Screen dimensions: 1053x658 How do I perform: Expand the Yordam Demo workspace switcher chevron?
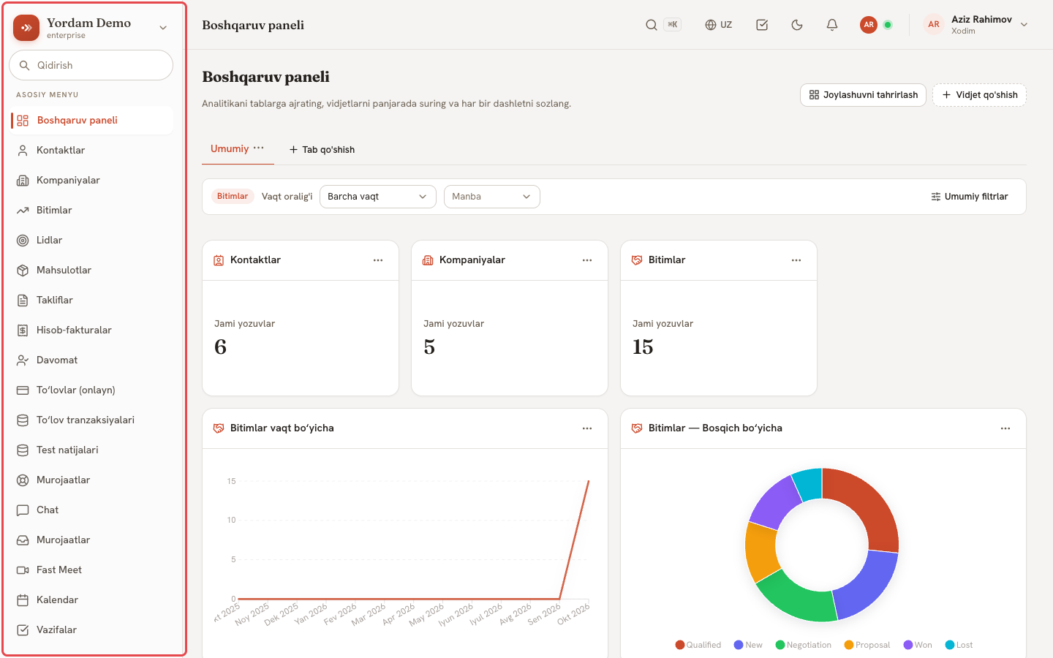pyautogui.click(x=163, y=28)
